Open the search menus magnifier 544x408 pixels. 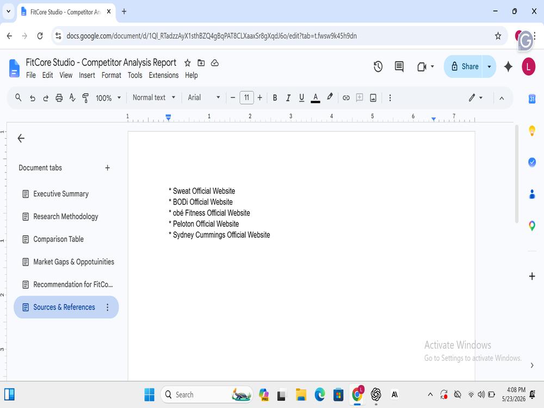point(18,98)
